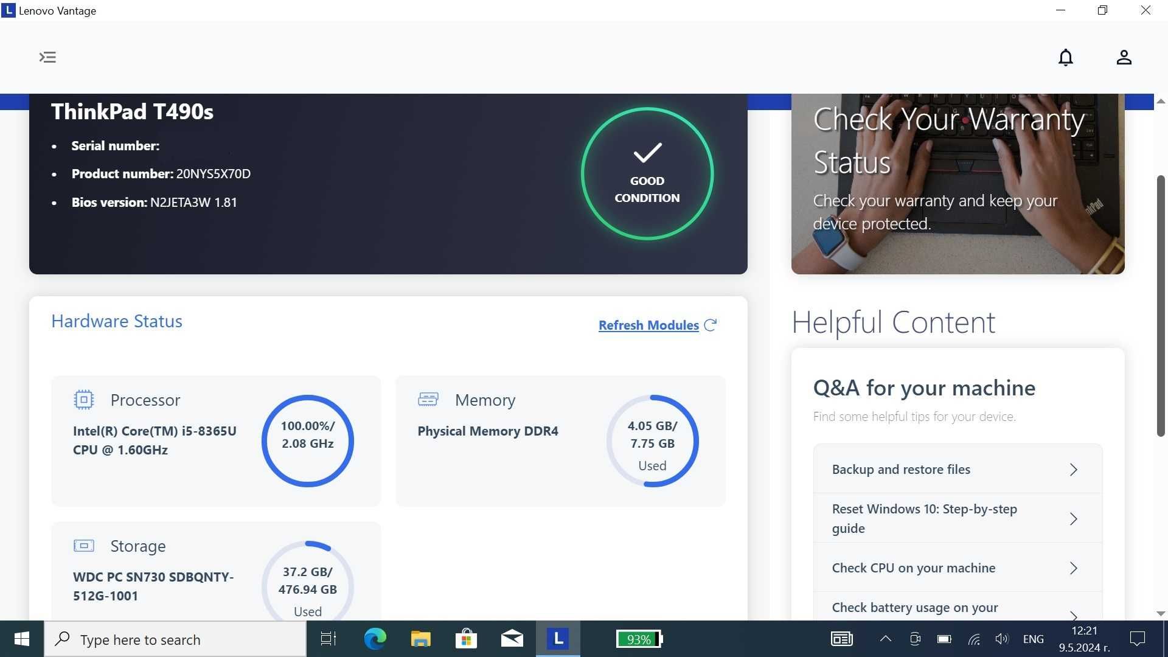
Task: Click the Serial number label
Action: tap(116, 146)
